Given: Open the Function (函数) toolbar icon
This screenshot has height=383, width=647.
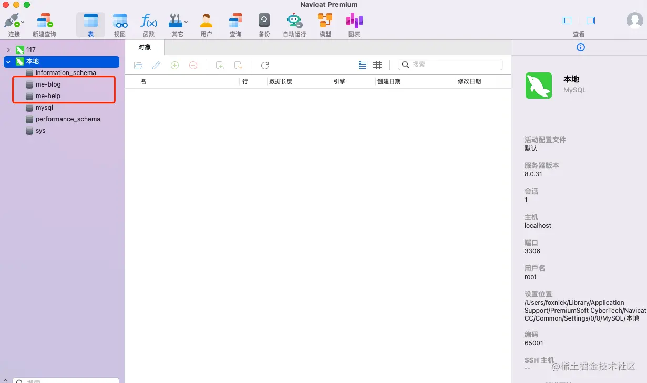Looking at the screenshot, I should 149,21.
